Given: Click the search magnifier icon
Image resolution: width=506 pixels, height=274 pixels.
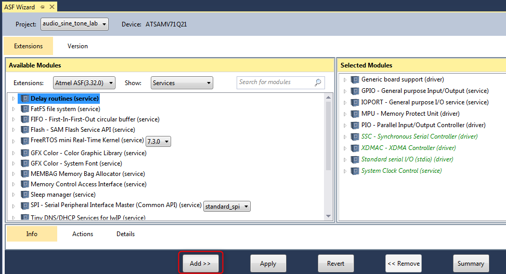Looking at the screenshot, I should (x=318, y=83).
